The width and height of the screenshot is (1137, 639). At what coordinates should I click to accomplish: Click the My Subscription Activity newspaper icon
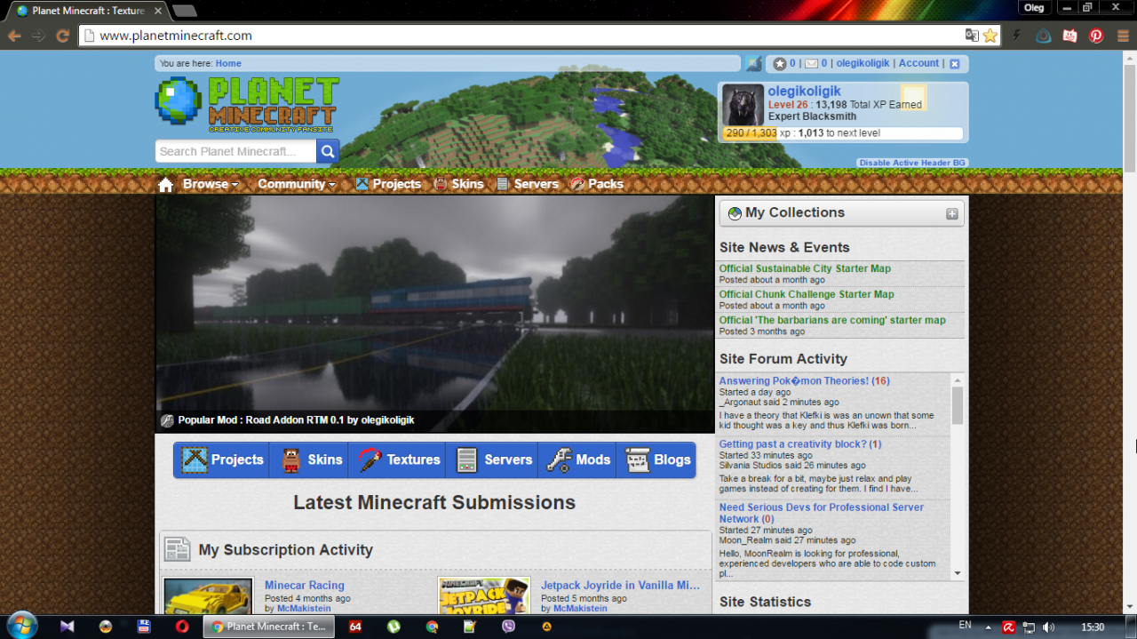178,549
